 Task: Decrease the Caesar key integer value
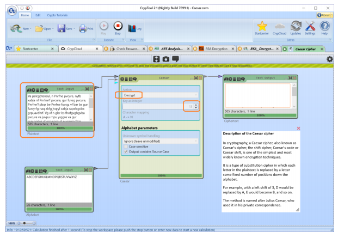(196, 107)
